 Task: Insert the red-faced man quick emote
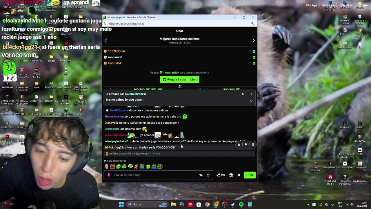(112, 166)
